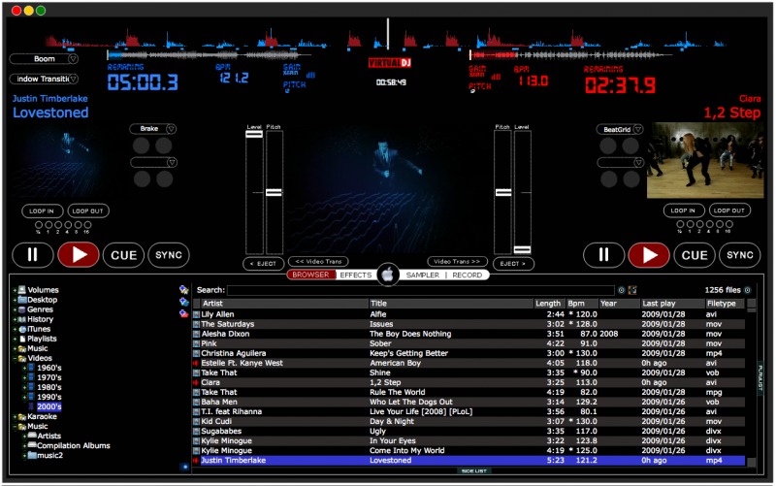Open the SIDE LIST panel tab
Viewport: 776px width, 486px height.
pos(474,471)
